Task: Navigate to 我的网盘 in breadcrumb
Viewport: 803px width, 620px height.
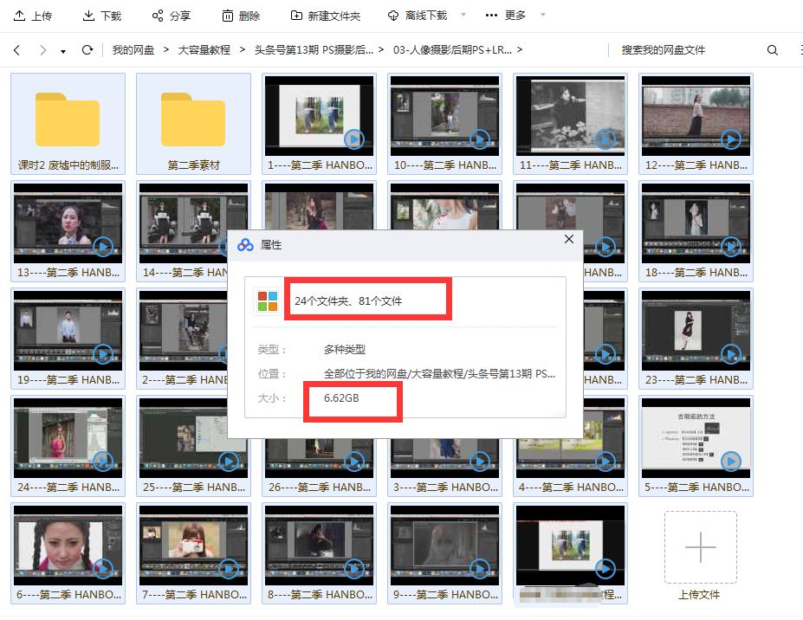Action: [x=134, y=49]
